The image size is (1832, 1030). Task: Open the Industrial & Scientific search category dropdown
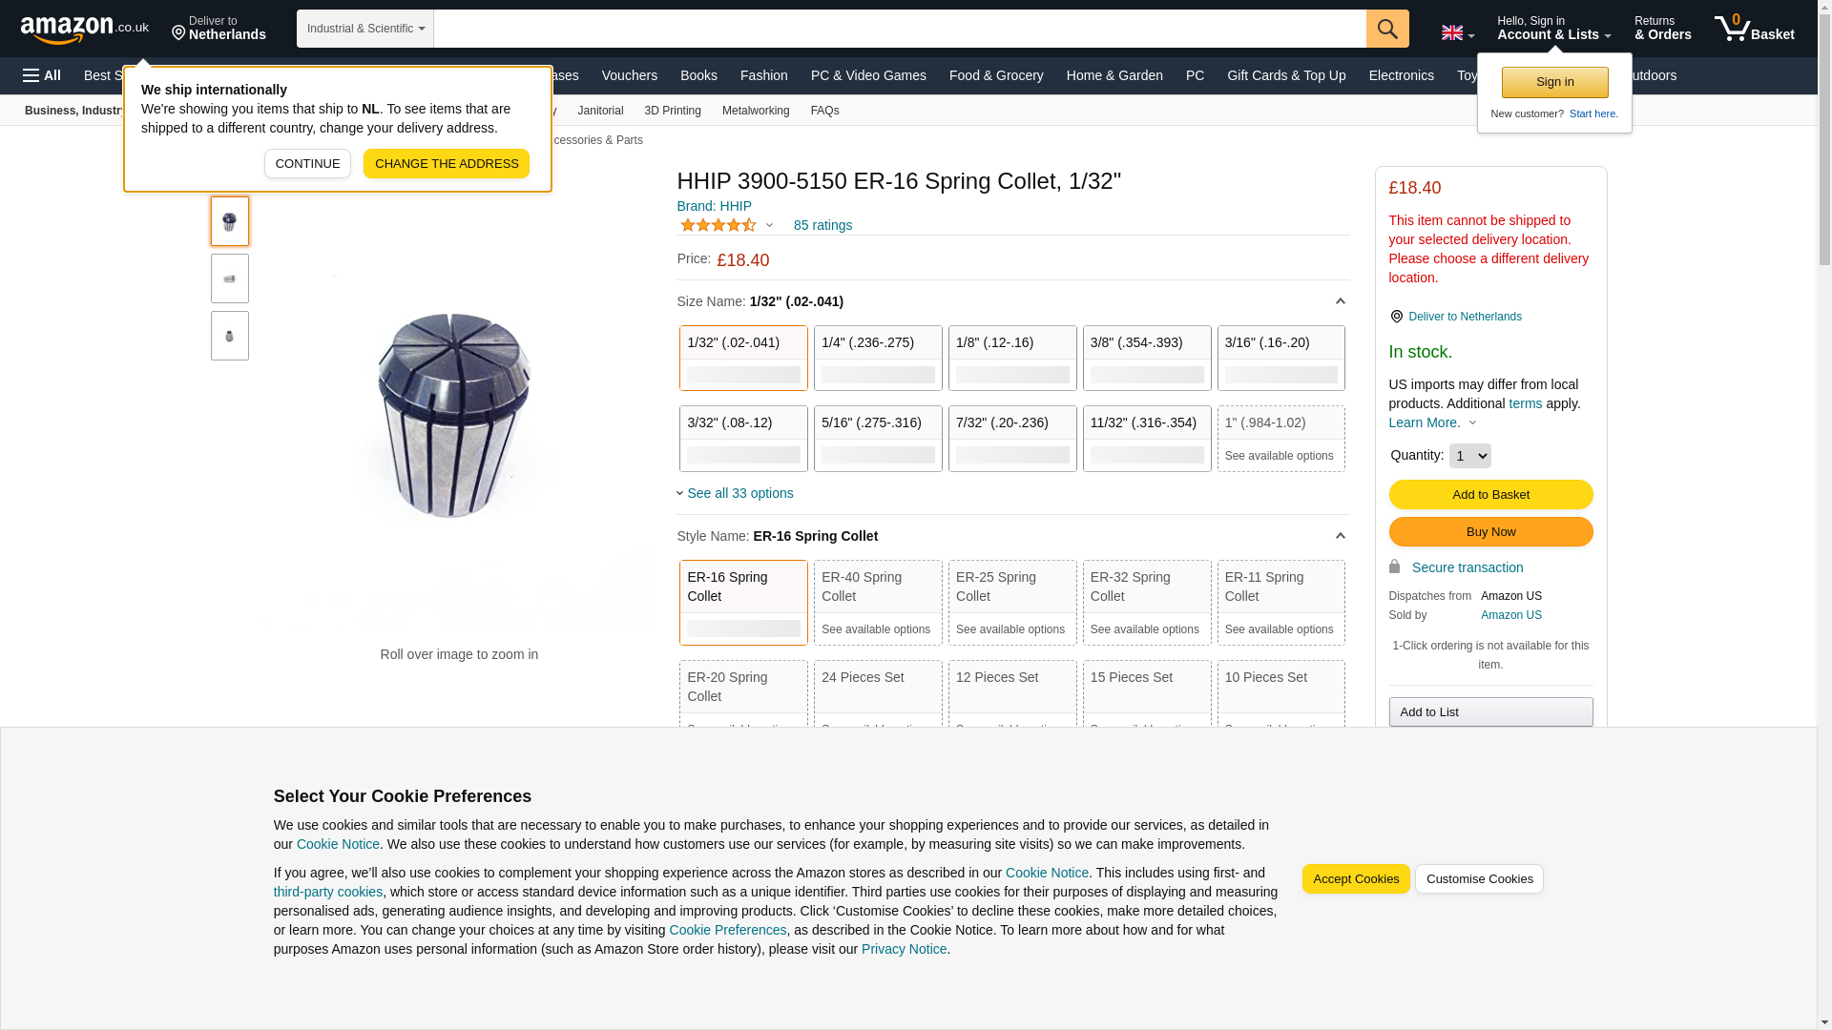pyautogui.click(x=365, y=29)
